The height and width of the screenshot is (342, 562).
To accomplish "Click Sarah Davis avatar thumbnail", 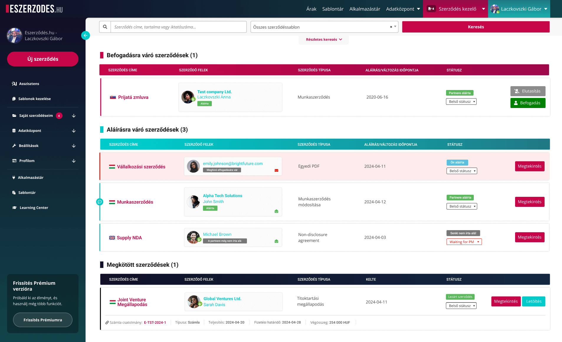I will click(194, 302).
